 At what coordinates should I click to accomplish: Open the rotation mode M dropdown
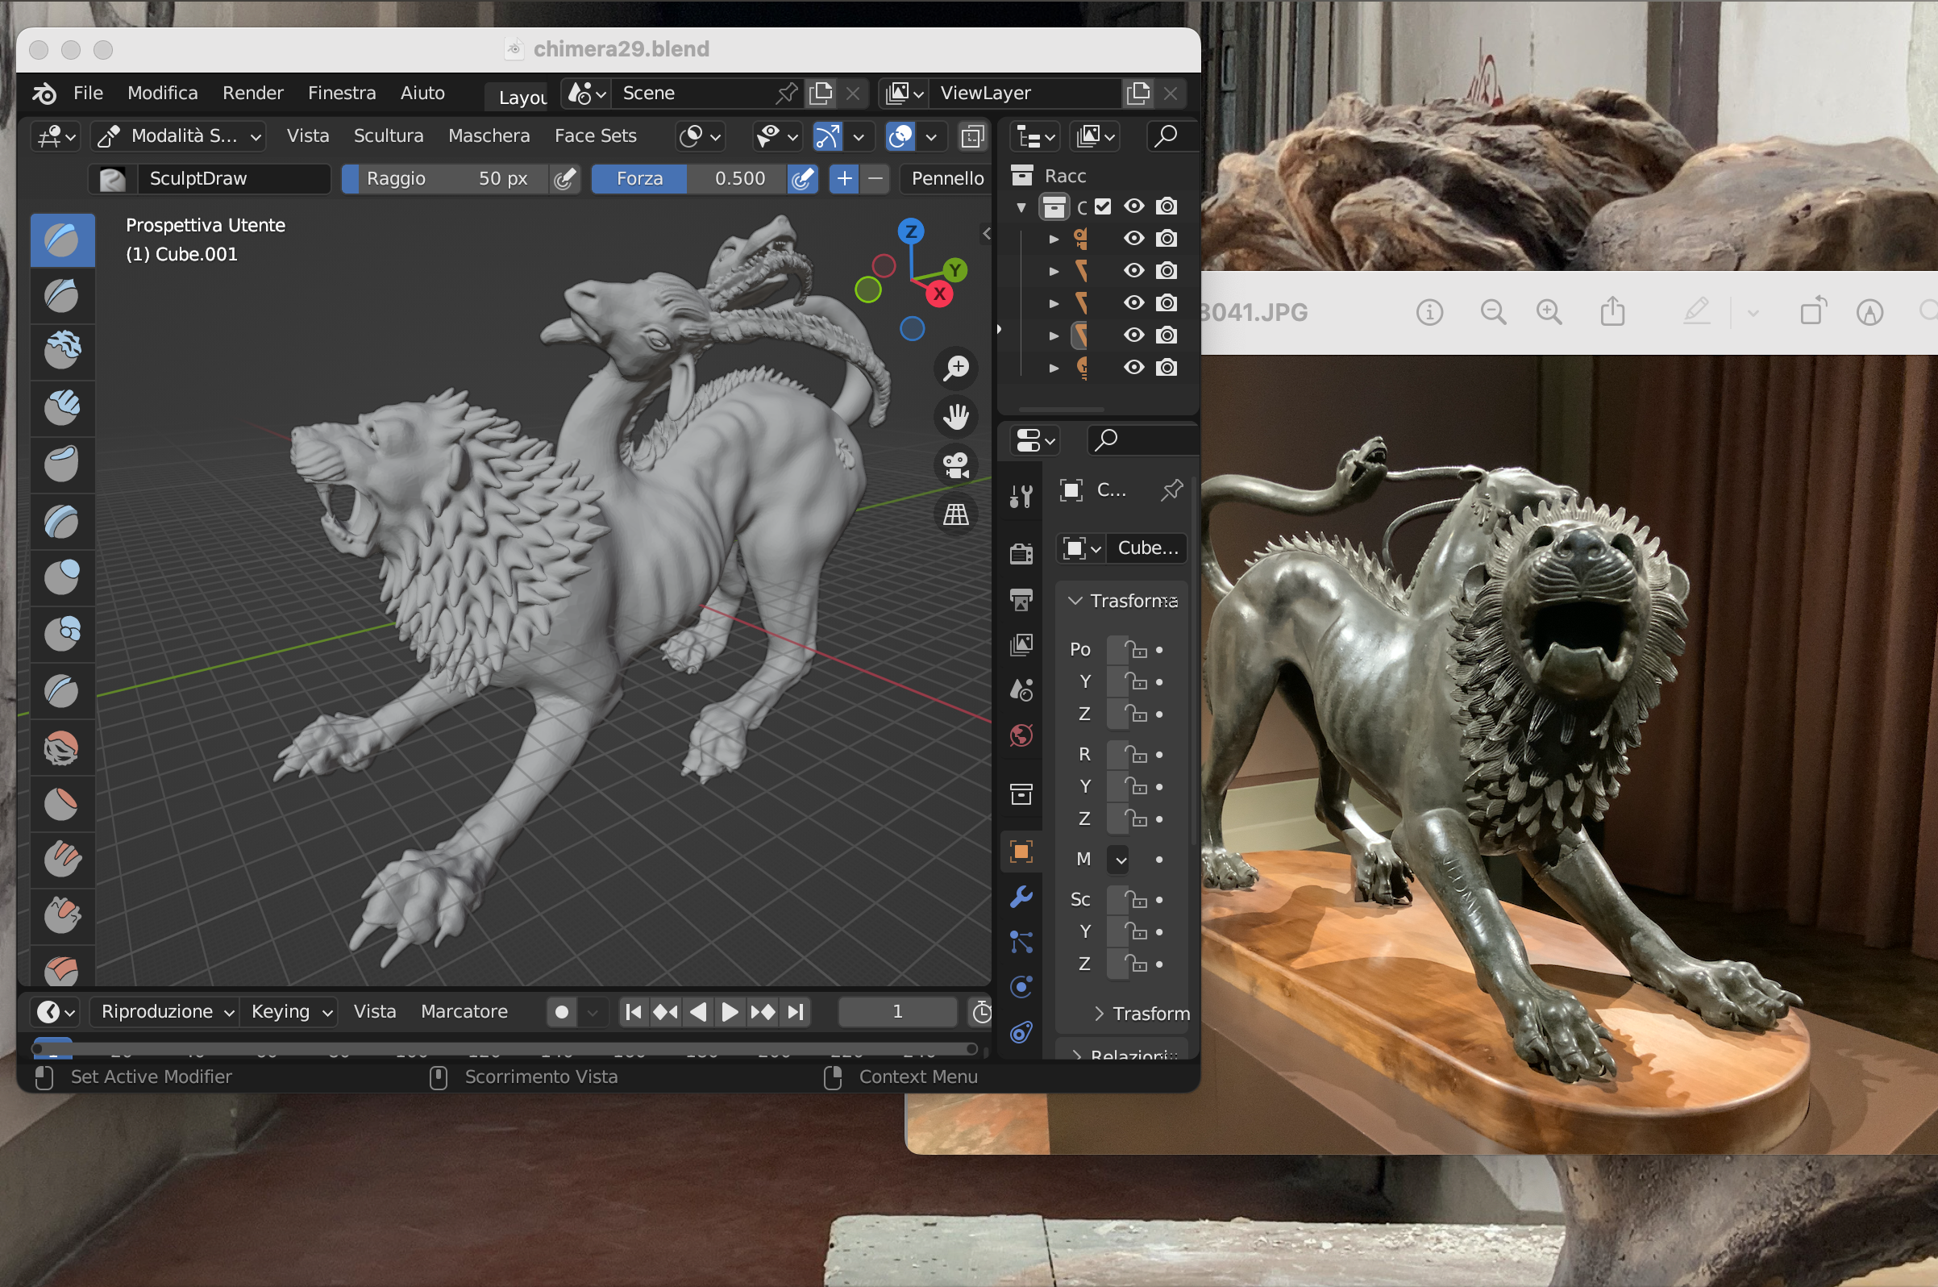[1120, 860]
